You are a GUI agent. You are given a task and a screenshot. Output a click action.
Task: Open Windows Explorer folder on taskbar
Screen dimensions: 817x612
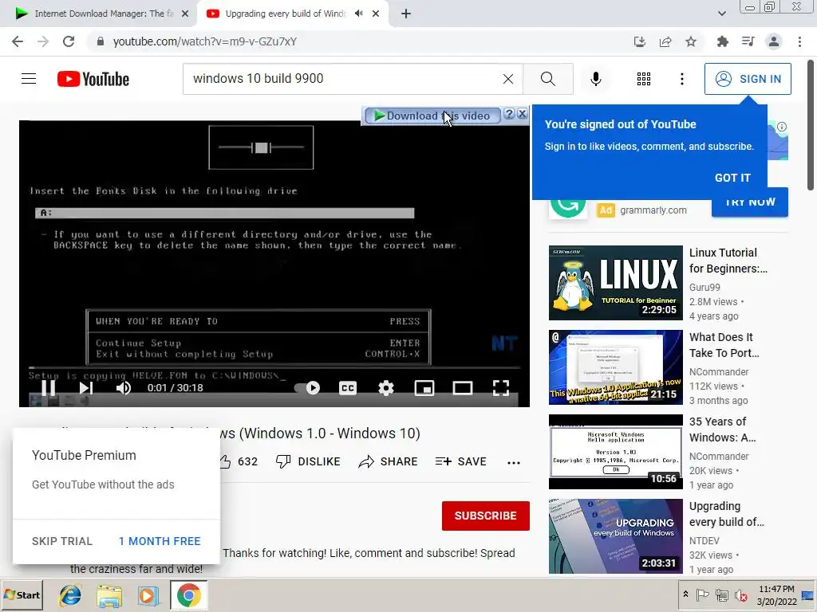109,595
